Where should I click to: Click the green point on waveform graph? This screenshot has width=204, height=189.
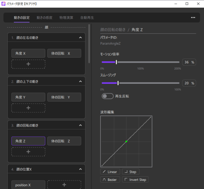[x=126, y=141]
